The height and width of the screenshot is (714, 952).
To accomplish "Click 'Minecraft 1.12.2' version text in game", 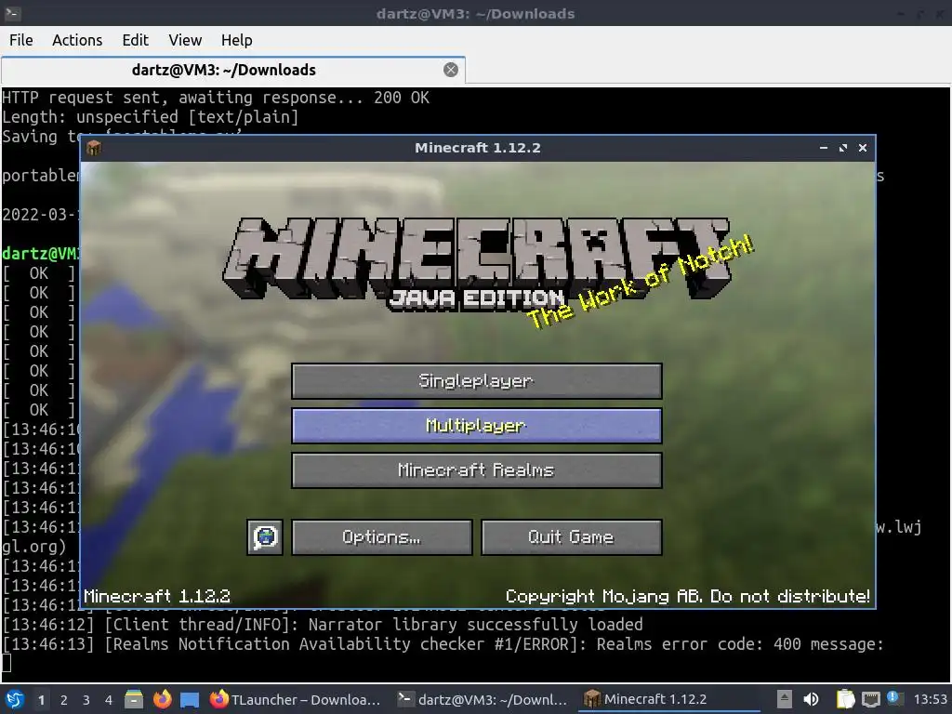I will (156, 596).
